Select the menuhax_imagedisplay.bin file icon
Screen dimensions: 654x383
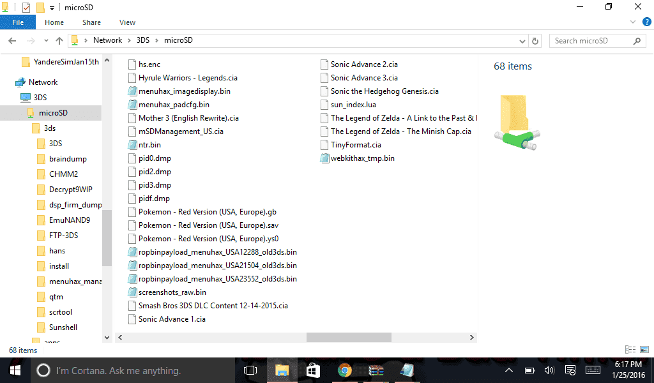coord(132,91)
